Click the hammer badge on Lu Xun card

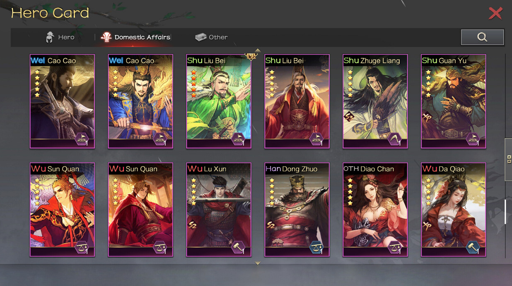(x=239, y=248)
